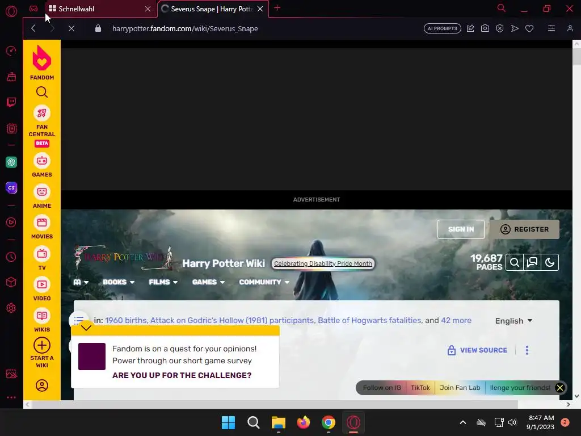The width and height of the screenshot is (581, 436).
Task: Open Twitch panel in Opera sidebar
Action: (11, 102)
